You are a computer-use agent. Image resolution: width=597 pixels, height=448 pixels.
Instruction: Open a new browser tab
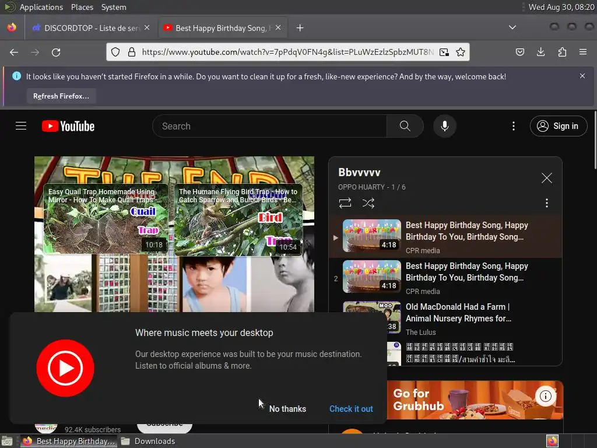point(300,28)
